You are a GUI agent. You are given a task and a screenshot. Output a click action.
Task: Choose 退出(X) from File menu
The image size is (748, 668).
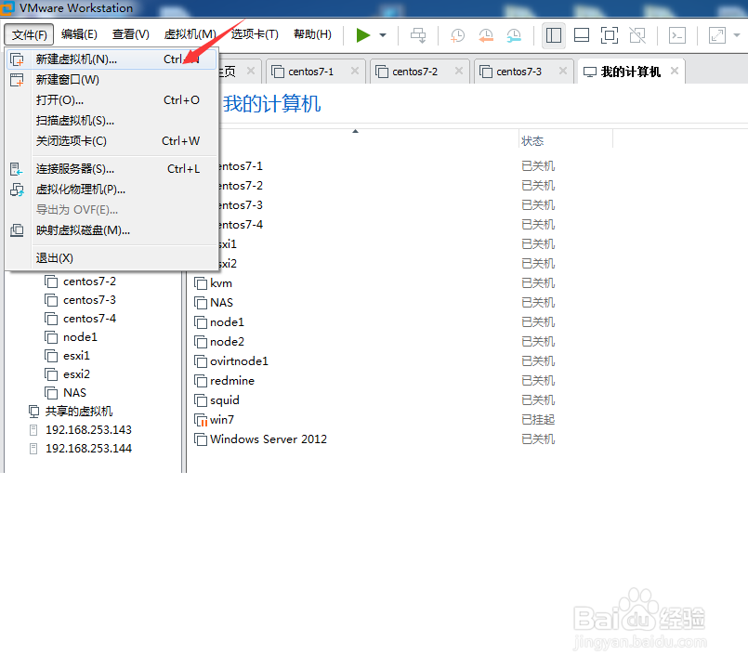pyautogui.click(x=112, y=258)
